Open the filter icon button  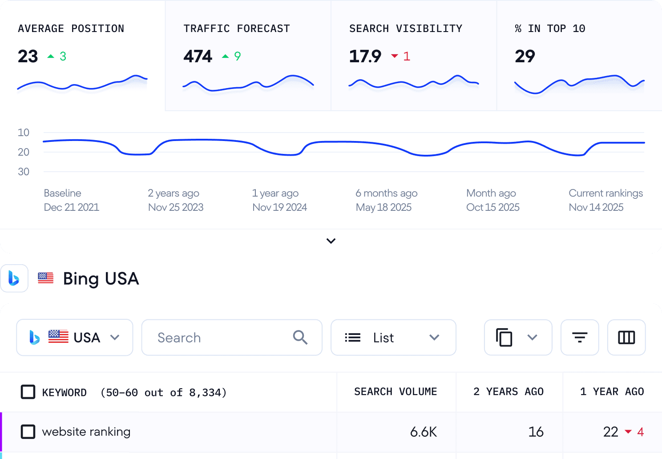[x=579, y=338]
